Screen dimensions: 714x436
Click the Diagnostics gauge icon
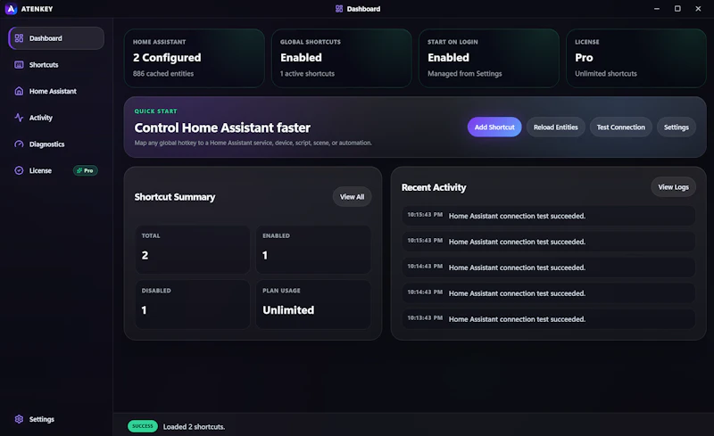19,144
